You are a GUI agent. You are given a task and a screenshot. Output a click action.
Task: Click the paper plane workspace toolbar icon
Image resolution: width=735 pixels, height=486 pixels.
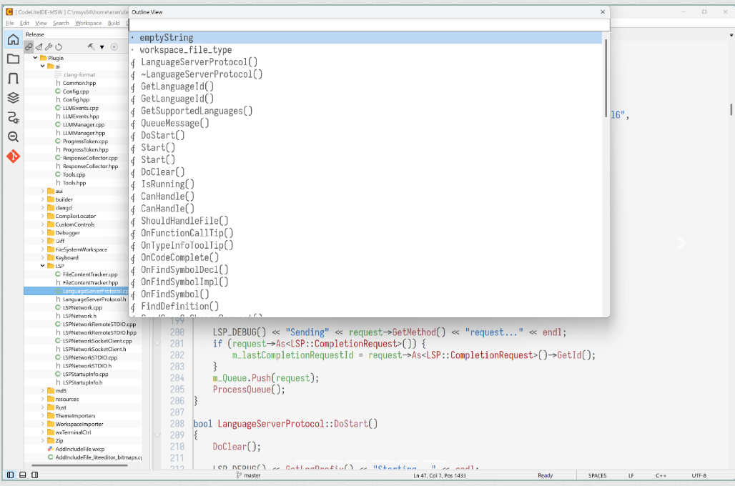pyautogui.click(x=39, y=47)
